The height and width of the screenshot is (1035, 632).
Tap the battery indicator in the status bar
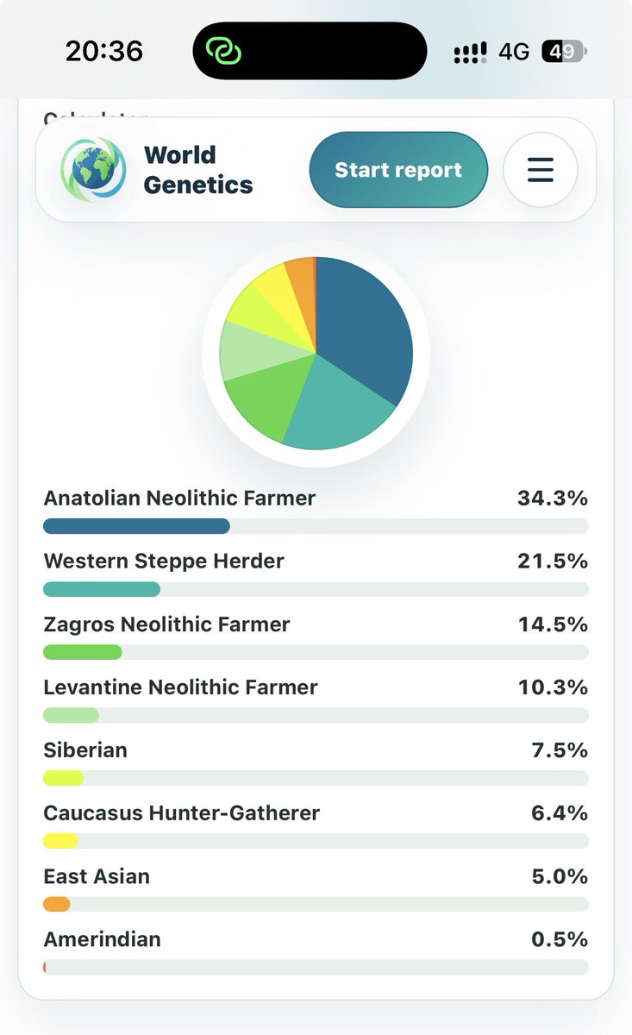point(563,52)
